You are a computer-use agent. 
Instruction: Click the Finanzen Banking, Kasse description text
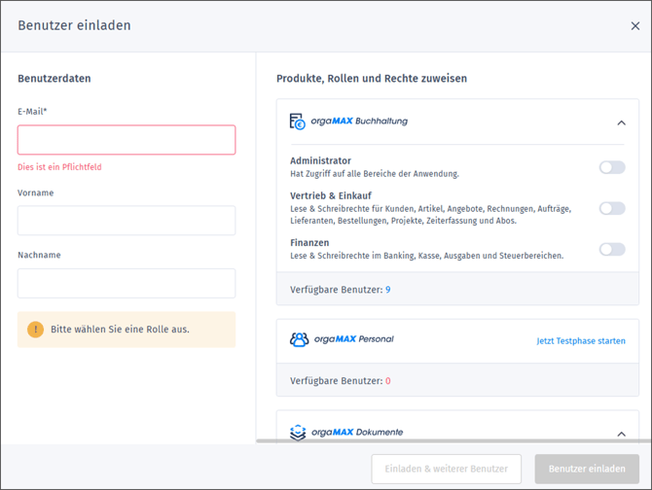click(427, 256)
